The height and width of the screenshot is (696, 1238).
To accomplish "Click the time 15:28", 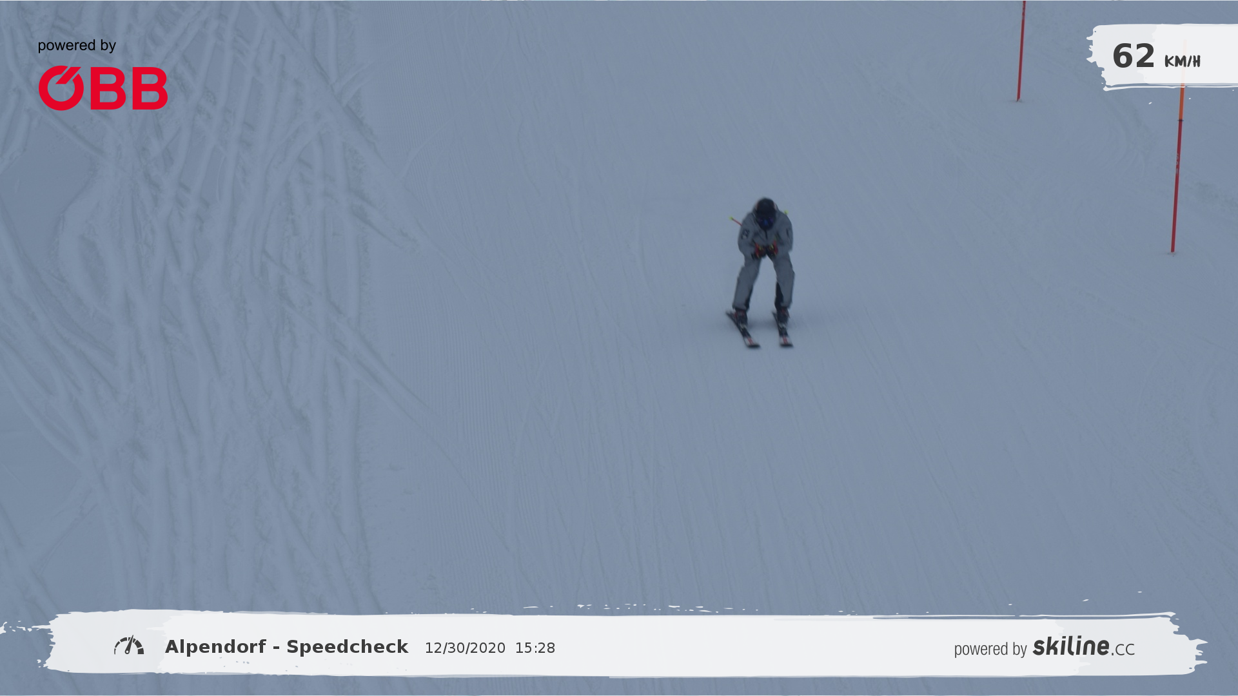I will (x=535, y=648).
